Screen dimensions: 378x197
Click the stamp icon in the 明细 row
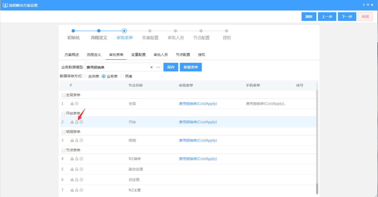72,140
